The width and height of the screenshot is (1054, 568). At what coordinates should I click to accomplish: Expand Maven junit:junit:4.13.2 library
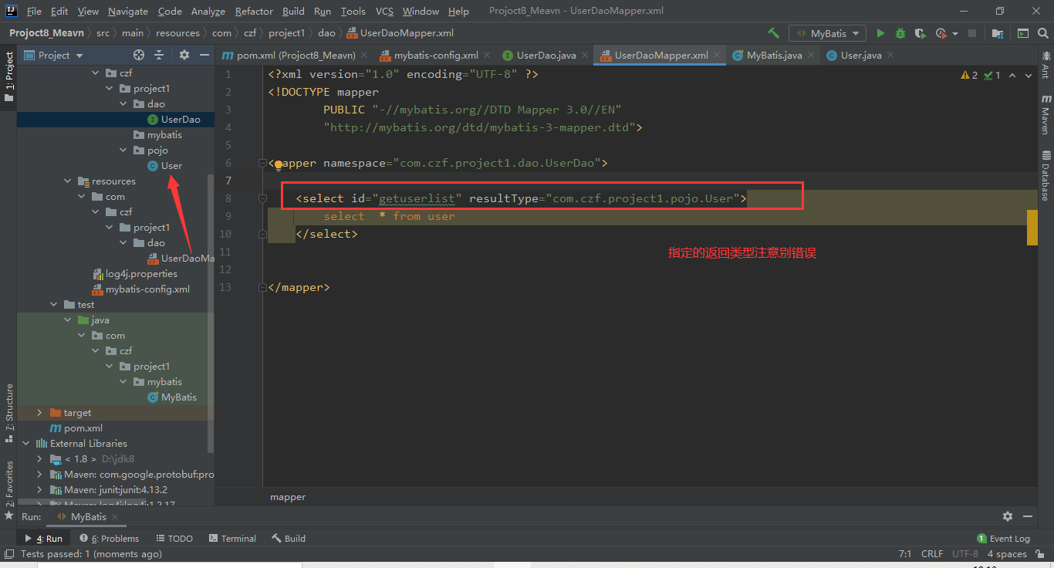(x=40, y=489)
